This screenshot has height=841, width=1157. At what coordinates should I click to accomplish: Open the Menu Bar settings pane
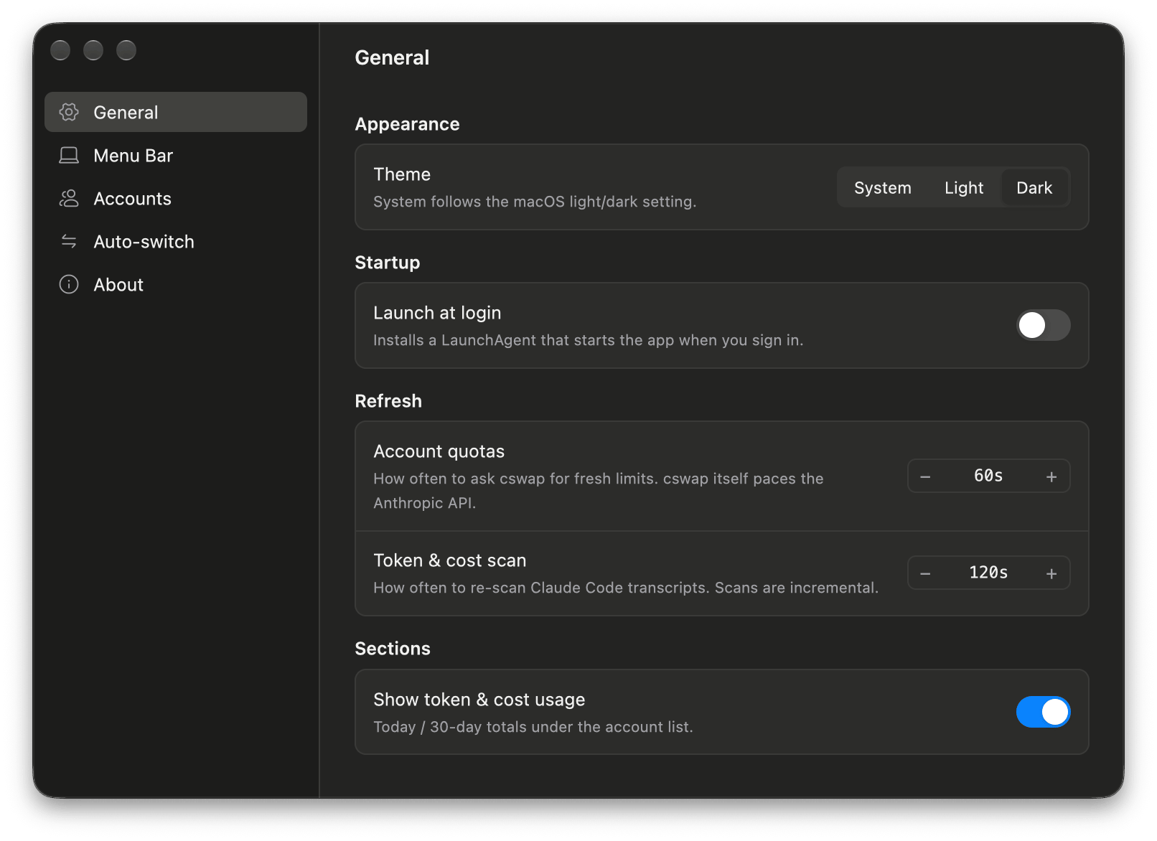click(176, 155)
